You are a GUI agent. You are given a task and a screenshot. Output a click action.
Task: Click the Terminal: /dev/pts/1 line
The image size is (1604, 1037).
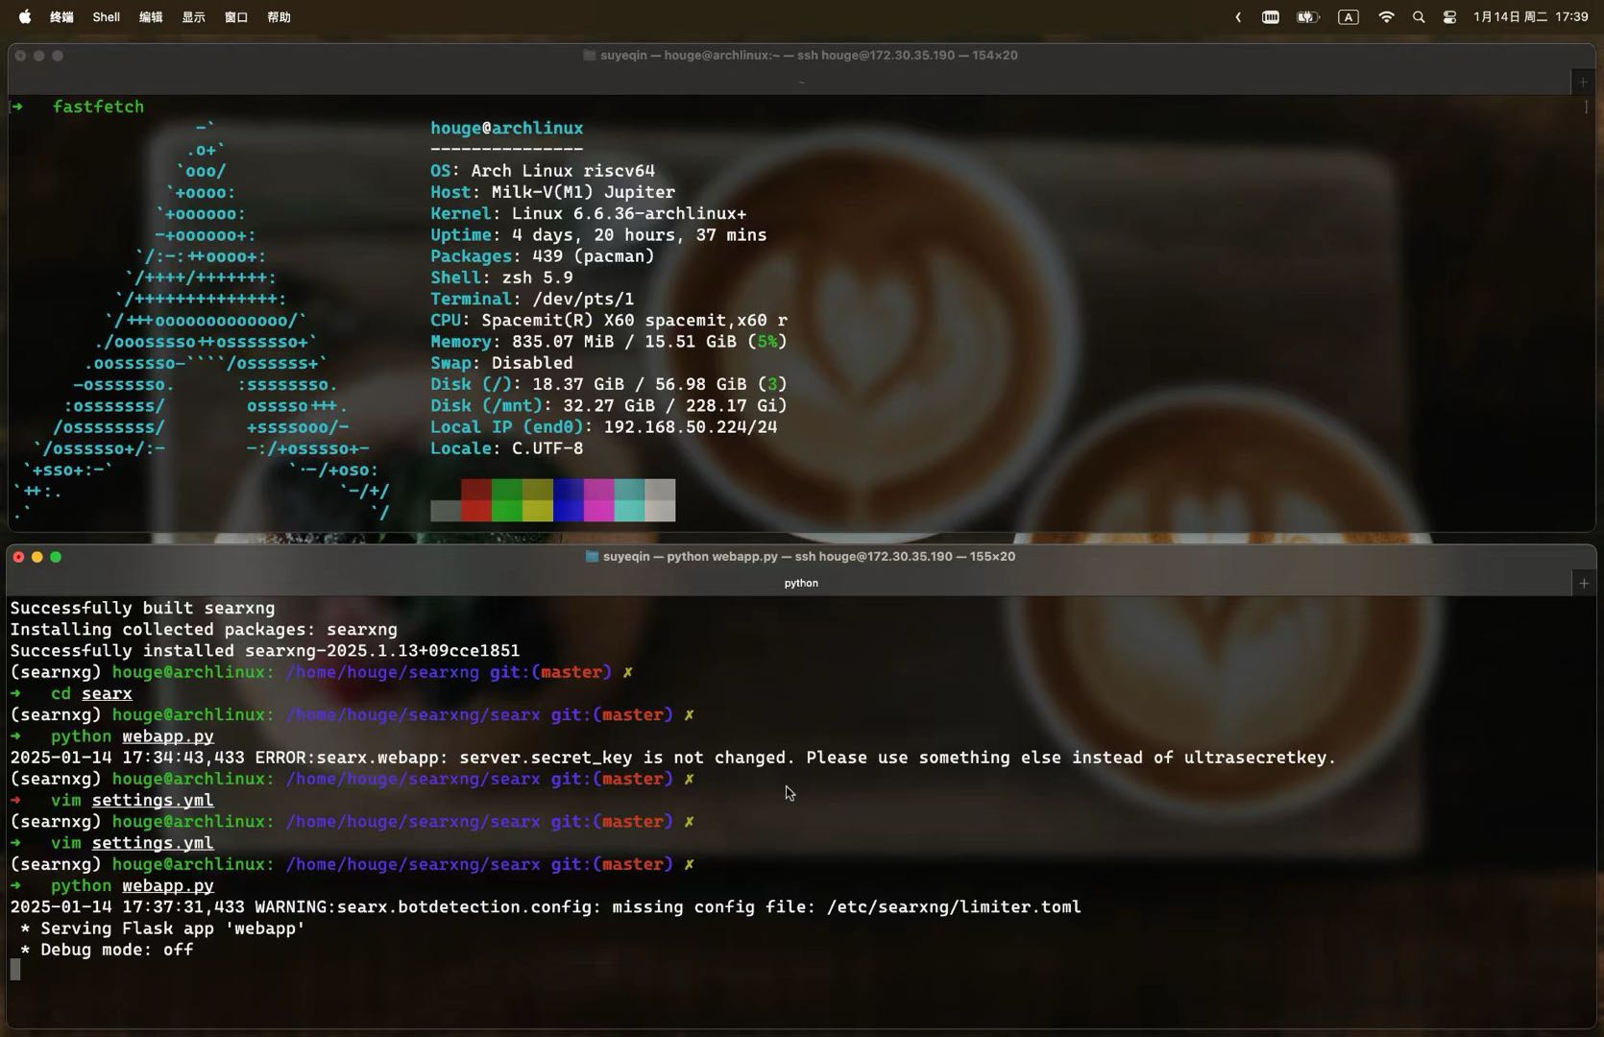tap(532, 299)
